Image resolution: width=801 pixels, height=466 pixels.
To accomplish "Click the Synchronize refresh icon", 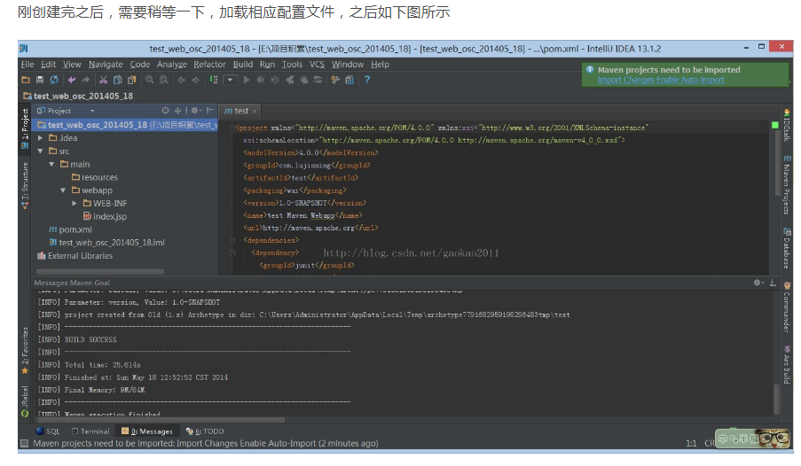I will point(54,80).
